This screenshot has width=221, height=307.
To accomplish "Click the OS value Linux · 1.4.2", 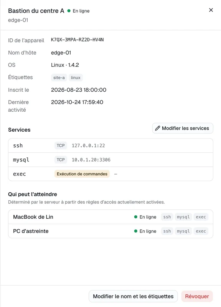I will tap(65, 65).
